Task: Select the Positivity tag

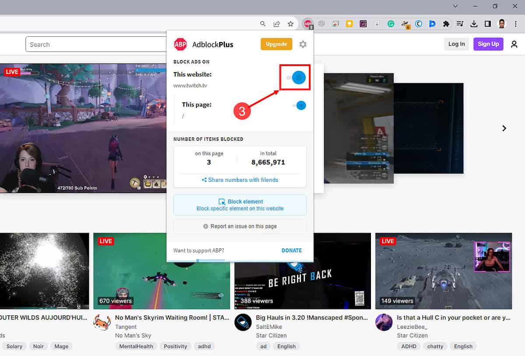Action: coord(175,346)
